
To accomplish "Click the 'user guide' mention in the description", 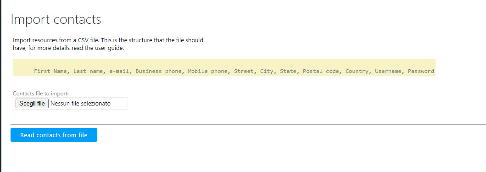I will (110, 48).
